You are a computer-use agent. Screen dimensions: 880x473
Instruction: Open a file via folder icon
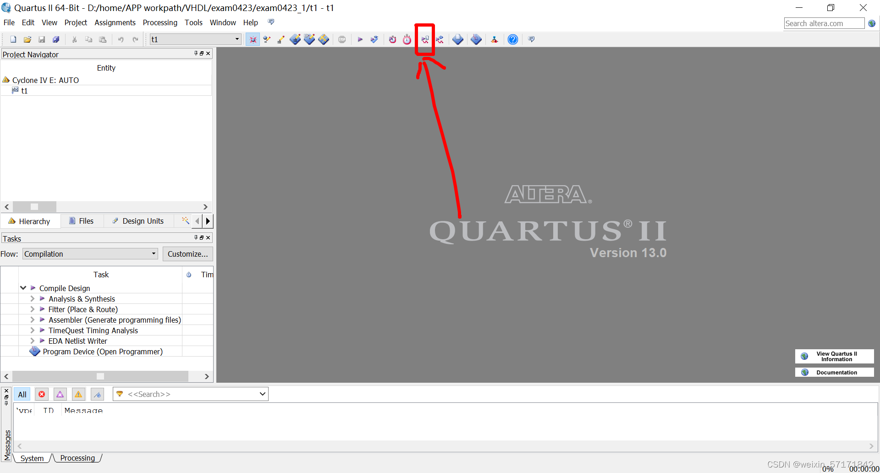27,39
